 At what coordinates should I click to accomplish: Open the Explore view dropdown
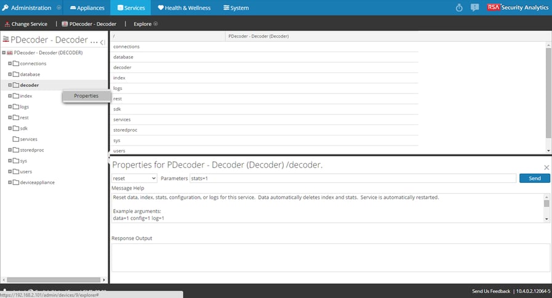tap(145, 24)
